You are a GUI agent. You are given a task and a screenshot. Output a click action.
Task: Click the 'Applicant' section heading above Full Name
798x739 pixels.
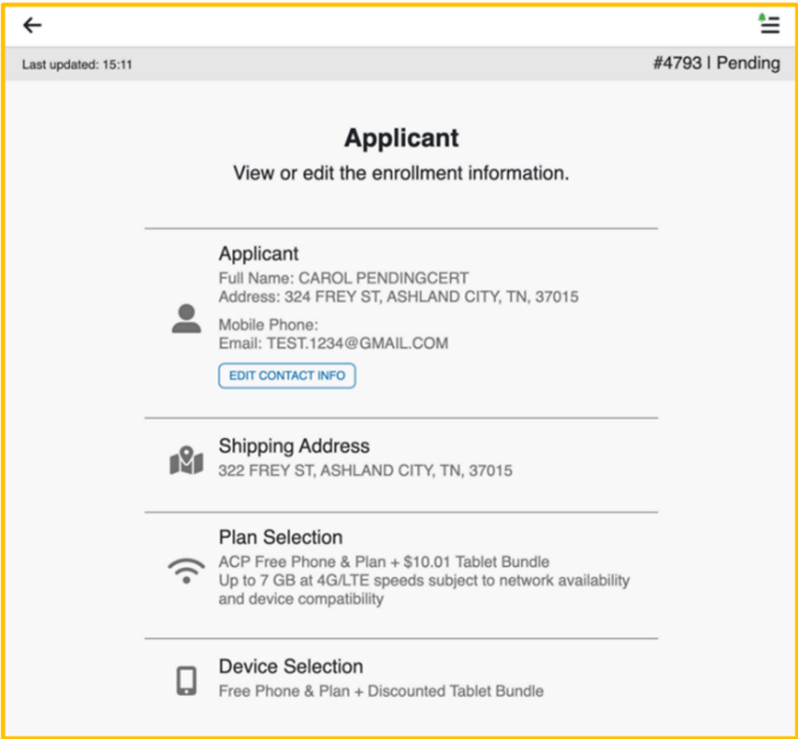tap(258, 254)
